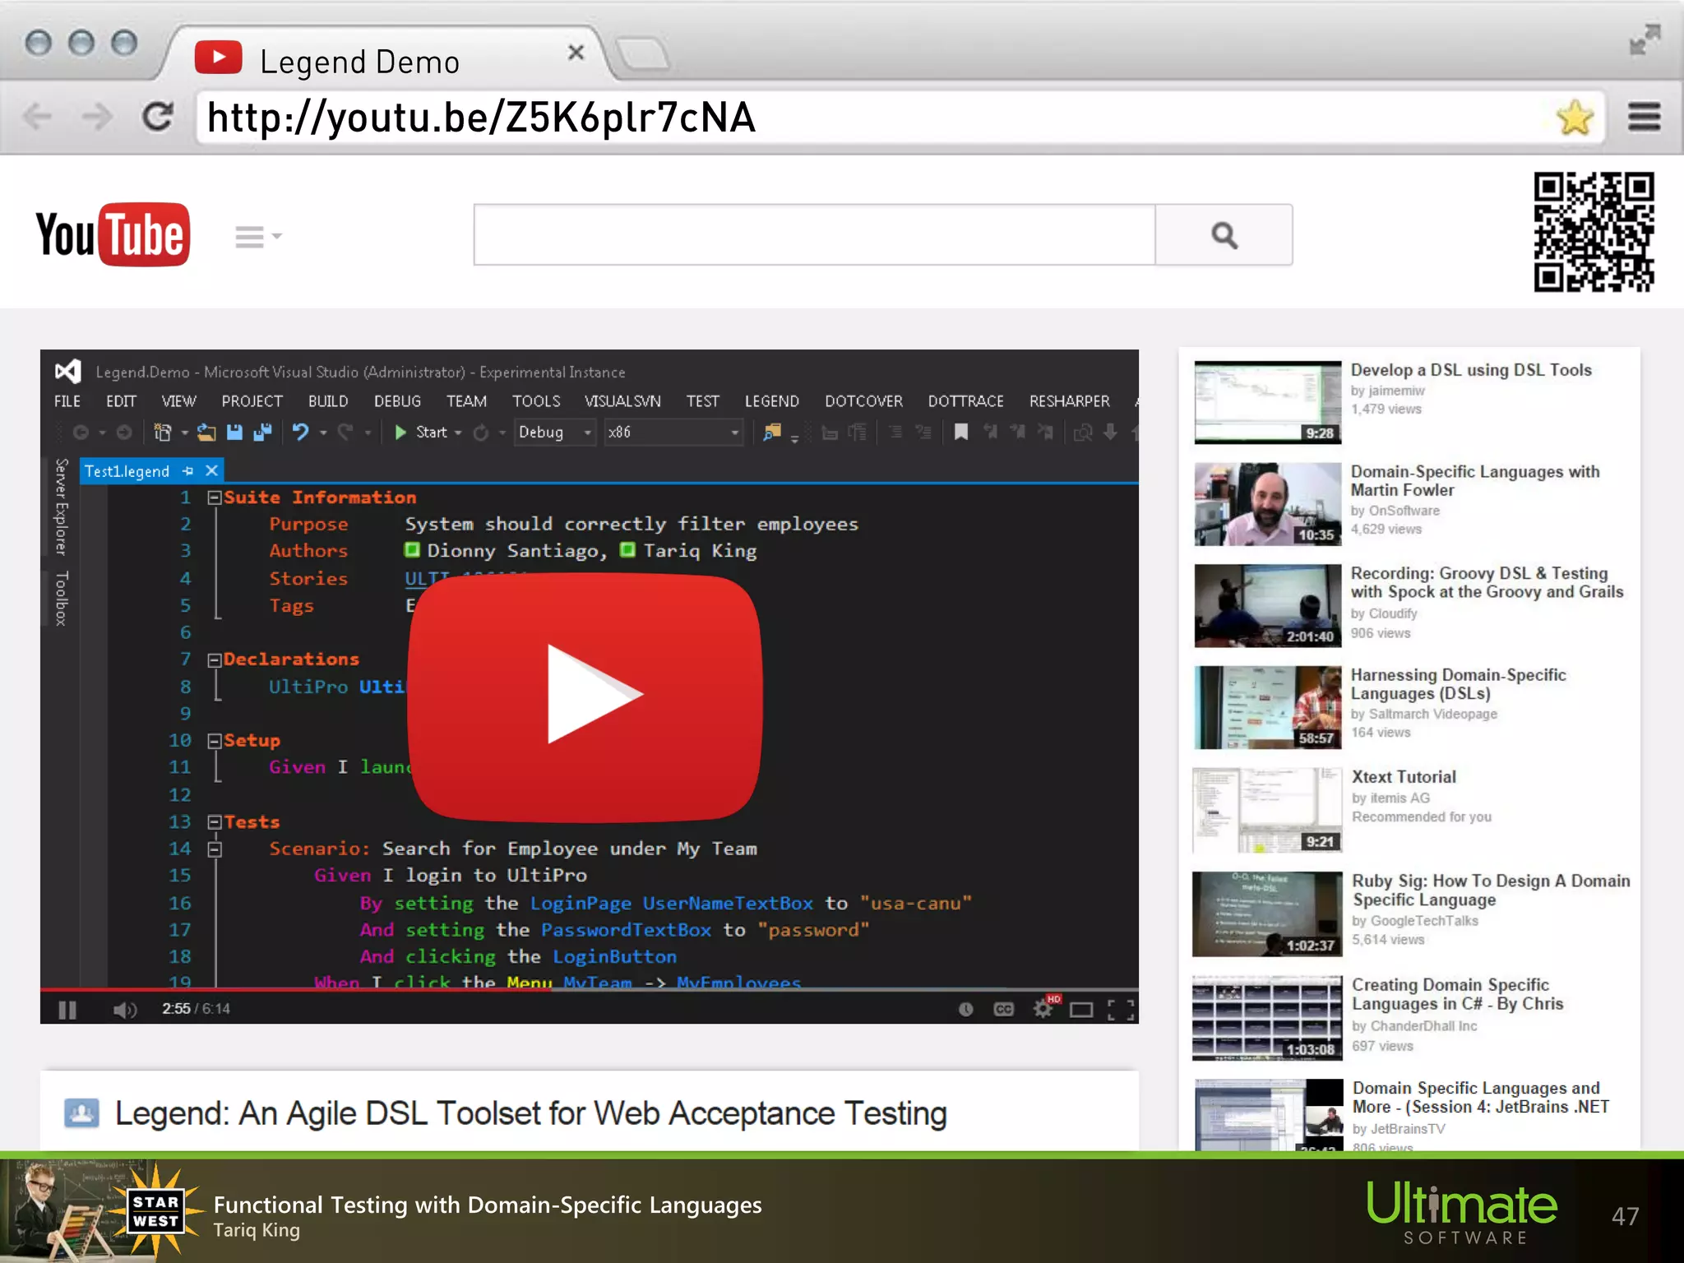Open the LEGEND menu
Screen dimensions: 1684x1263
(771, 401)
